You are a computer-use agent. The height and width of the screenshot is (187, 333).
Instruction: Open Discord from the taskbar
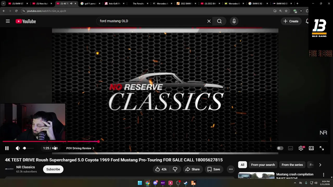click(x=155, y=183)
